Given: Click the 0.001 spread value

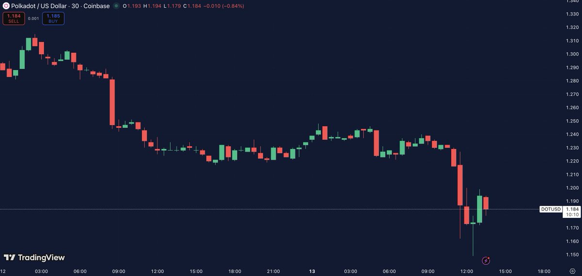Looking at the screenshot, I should pyautogui.click(x=33, y=18).
